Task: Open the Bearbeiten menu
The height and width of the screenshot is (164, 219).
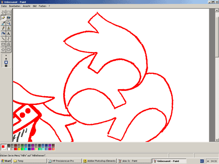Action: coord(14,6)
